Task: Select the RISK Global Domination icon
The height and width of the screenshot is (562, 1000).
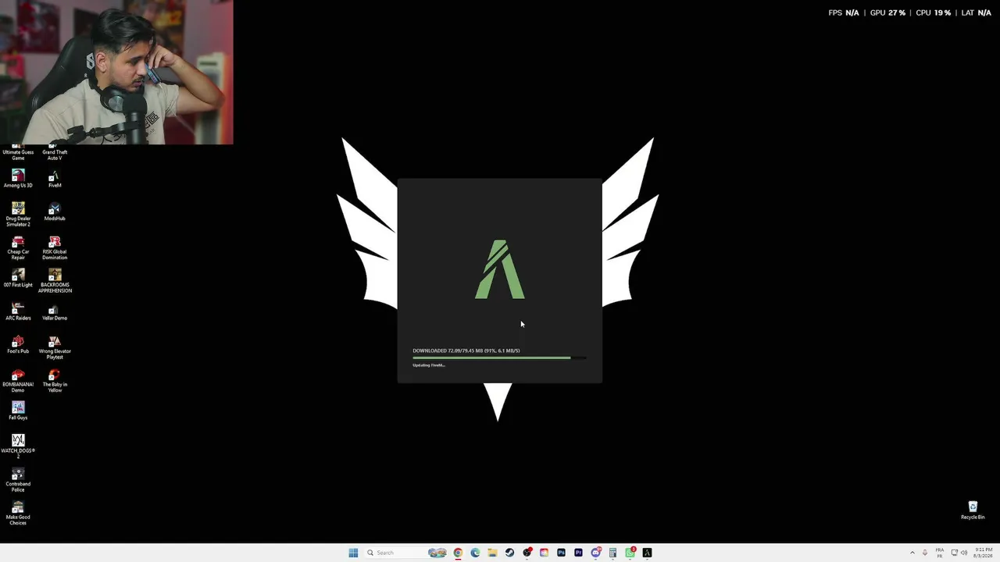Action: 55,247
